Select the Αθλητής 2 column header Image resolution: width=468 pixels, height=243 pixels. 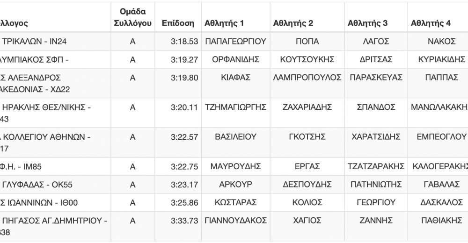[293, 23]
